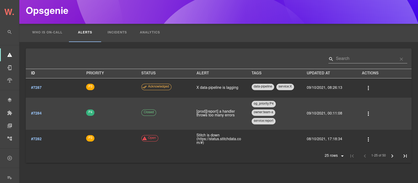Screen dimensions: 418x183
Task: Go to first page of alerts
Action: tap(352, 156)
